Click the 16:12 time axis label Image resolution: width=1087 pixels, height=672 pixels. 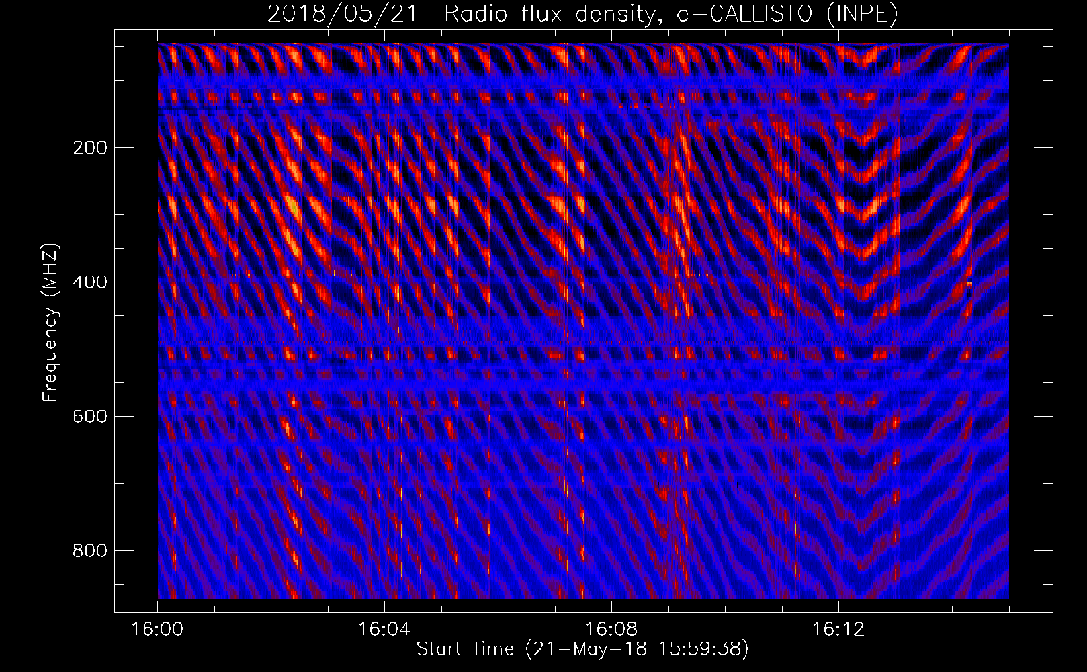pos(838,630)
